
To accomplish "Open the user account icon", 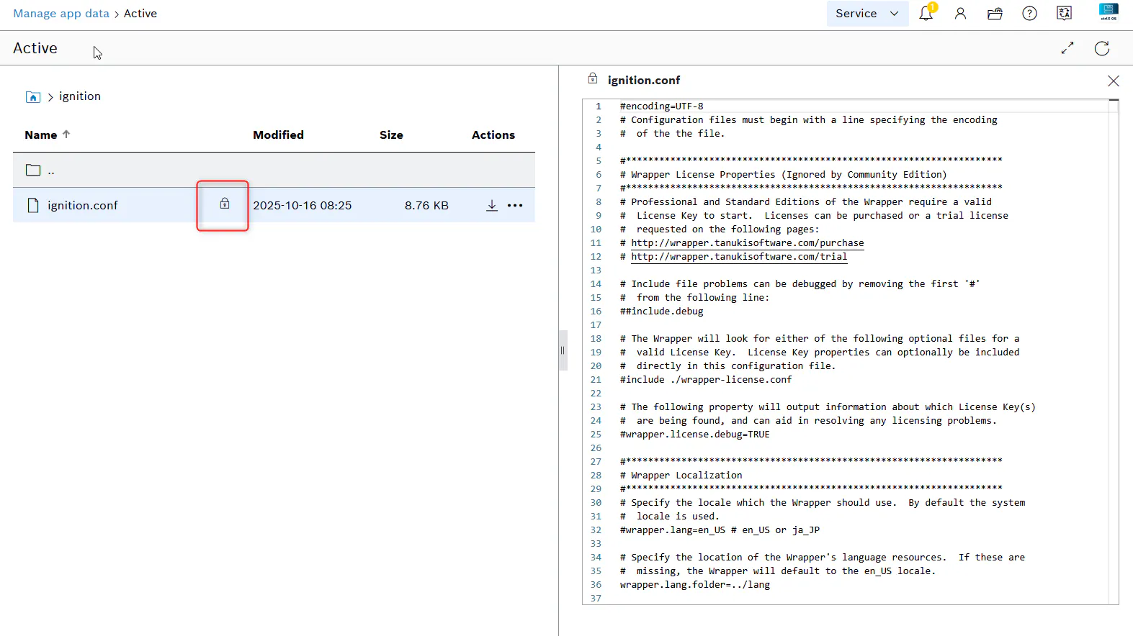I will click(960, 14).
